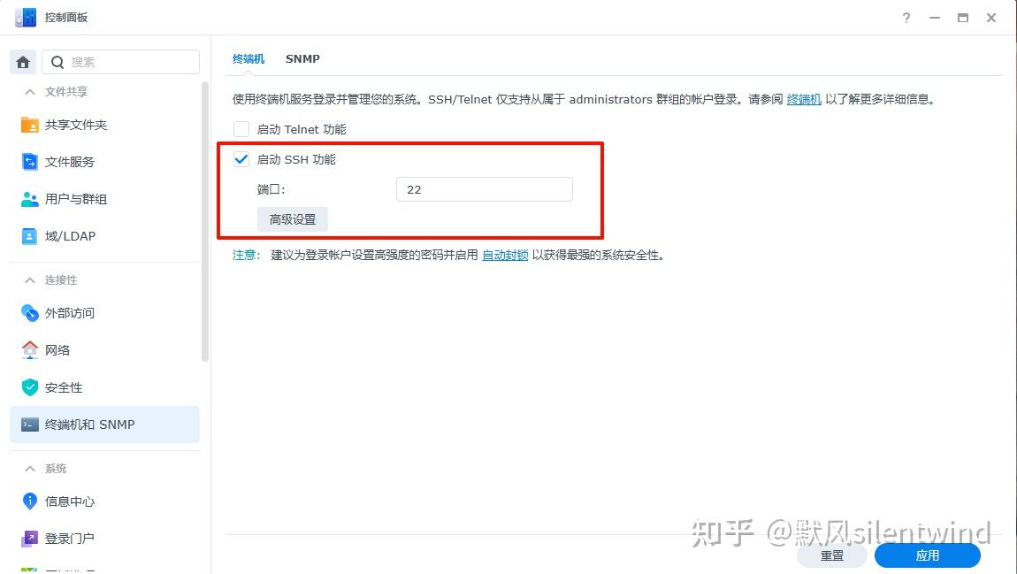Open the 自动封锁 link
Screen dimensions: 1017x574
[505, 255]
